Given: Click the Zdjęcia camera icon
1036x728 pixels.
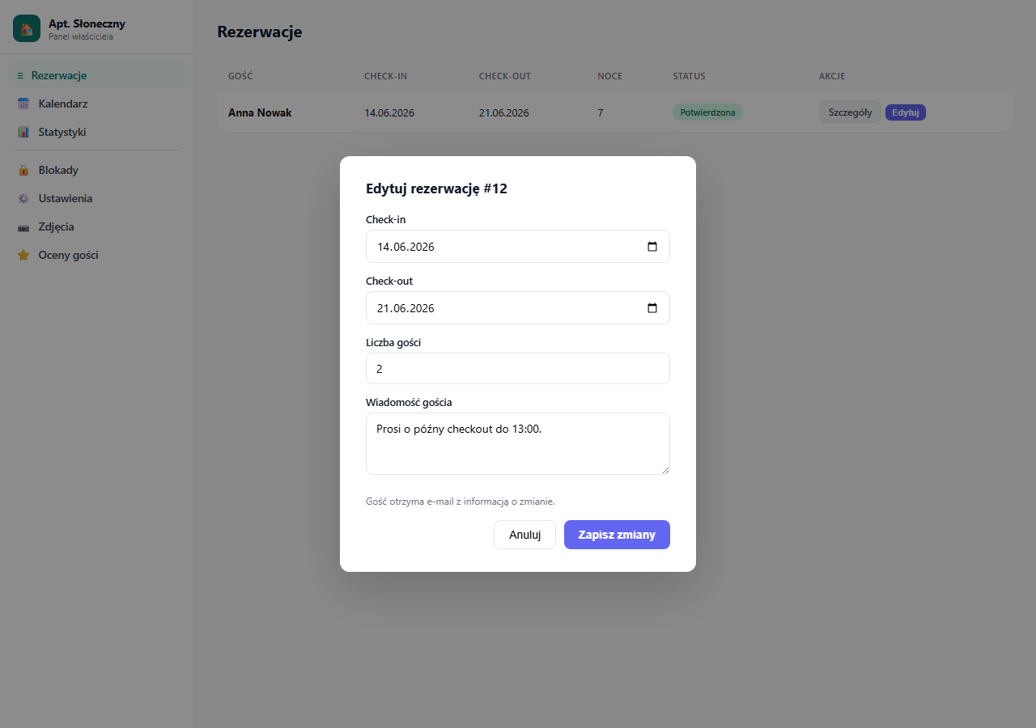Looking at the screenshot, I should 23,227.
